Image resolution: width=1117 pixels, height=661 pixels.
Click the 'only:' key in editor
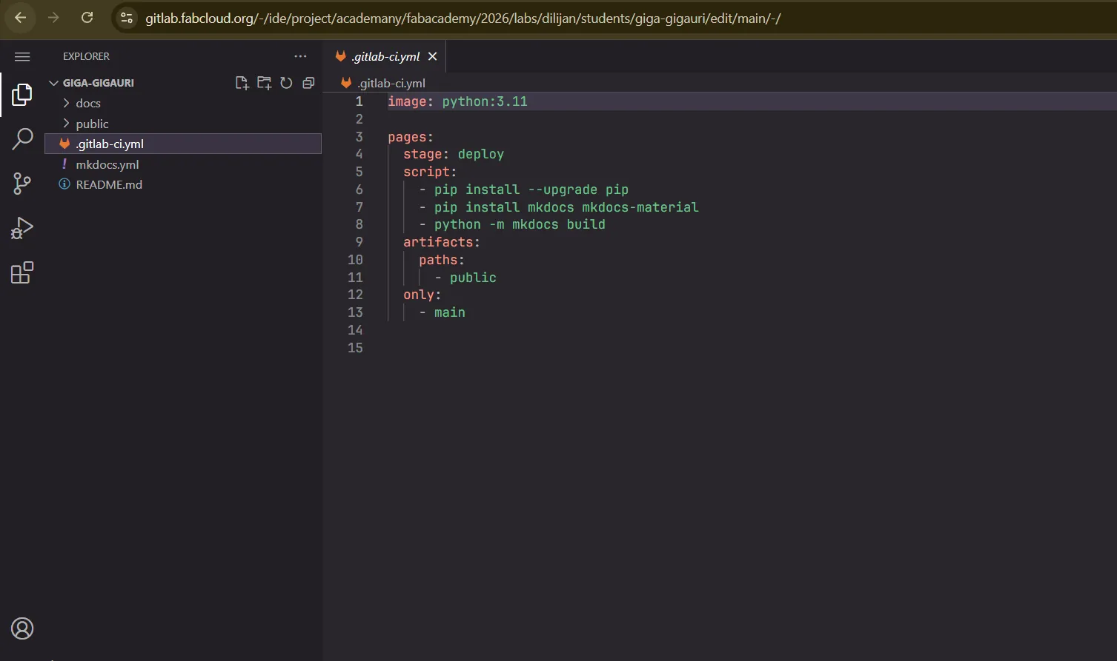click(x=422, y=295)
